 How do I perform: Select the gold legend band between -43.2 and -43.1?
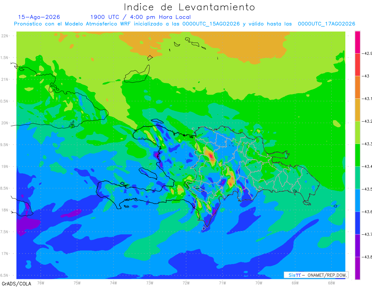pyautogui.click(x=357, y=110)
